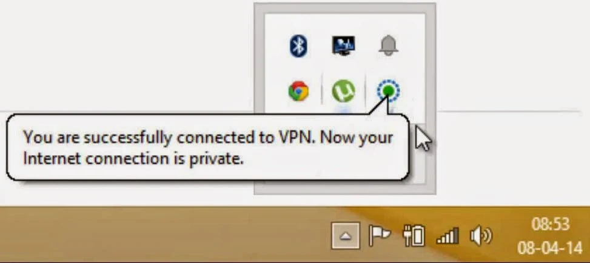
Task: Click the graphics display monitor tray icon
Action: tap(344, 45)
